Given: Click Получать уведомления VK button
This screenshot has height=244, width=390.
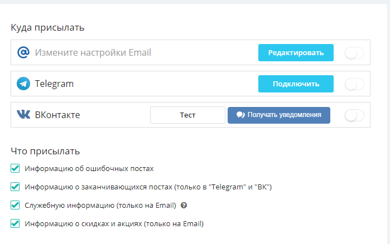Looking at the screenshot, I should [x=279, y=115].
